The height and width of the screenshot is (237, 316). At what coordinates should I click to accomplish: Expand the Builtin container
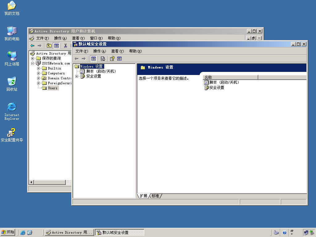(38, 68)
